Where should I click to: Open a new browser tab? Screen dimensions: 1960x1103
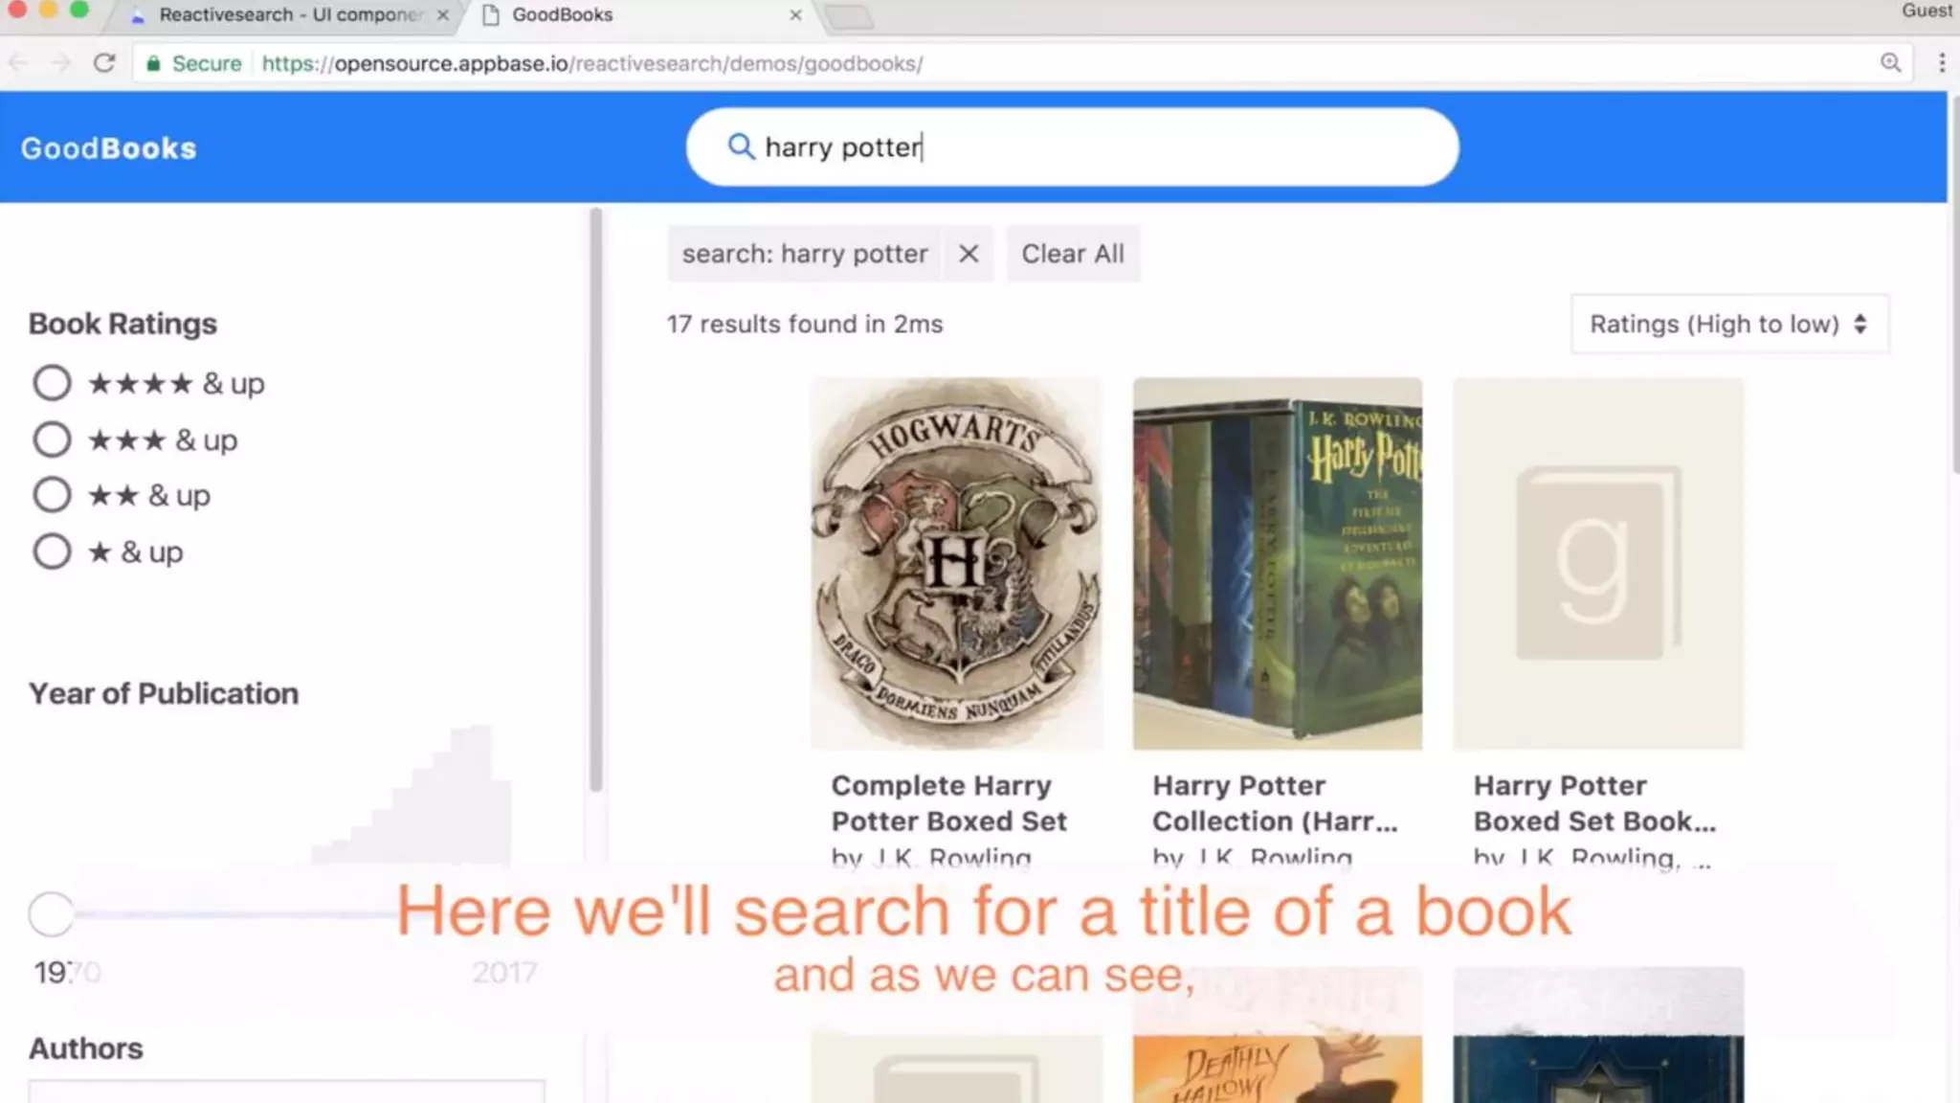[849, 15]
